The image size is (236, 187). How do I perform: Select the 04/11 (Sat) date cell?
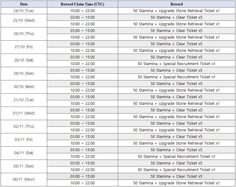(24, 153)
